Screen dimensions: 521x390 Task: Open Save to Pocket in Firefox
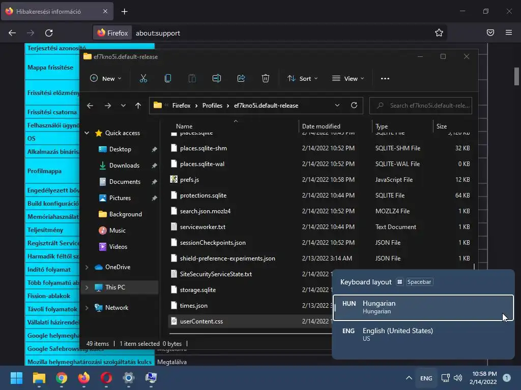pyautogui.click(x=490, y=32)
